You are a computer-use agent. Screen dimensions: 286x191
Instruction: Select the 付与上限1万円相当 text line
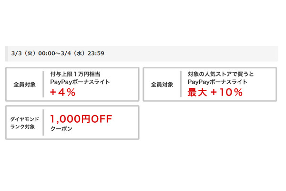pyautogui.click(x=78, y=74)
